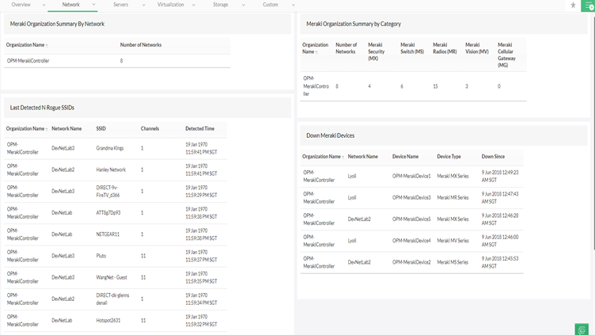
Task: Open the green menu icon at top right
Action: point(588,6)
